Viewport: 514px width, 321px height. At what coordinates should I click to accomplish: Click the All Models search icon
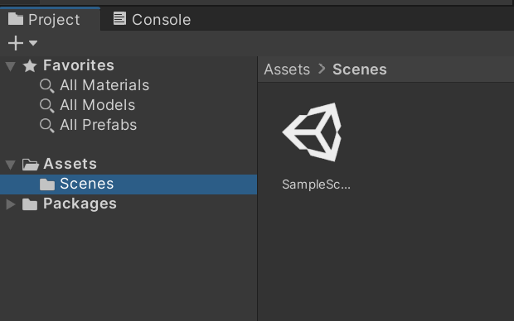pos(47,106)
